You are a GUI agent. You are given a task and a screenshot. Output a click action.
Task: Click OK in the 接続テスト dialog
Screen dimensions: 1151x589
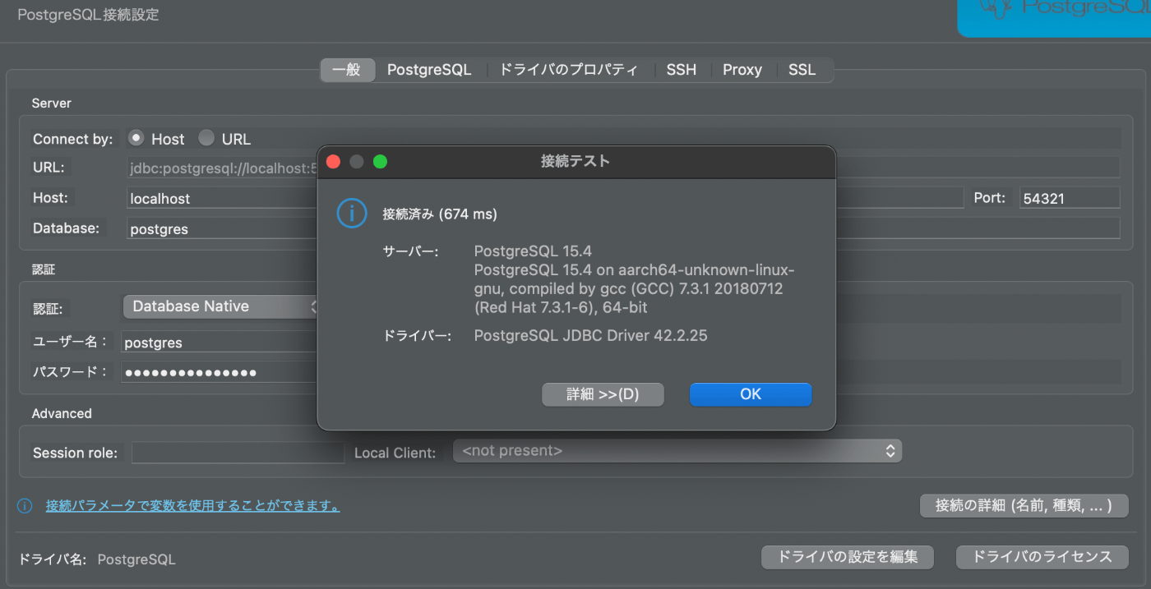pyautogui.click(x=751, y=394)
